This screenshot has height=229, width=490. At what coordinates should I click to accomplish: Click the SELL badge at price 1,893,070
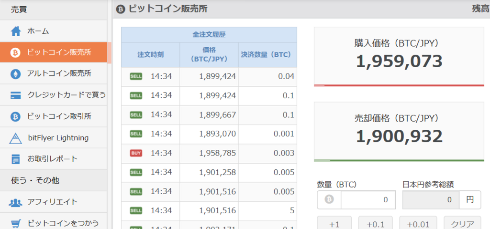point(136,134)
